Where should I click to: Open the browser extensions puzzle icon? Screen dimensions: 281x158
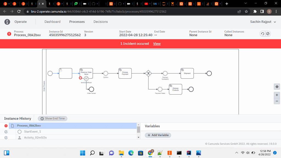click(255, 11)
